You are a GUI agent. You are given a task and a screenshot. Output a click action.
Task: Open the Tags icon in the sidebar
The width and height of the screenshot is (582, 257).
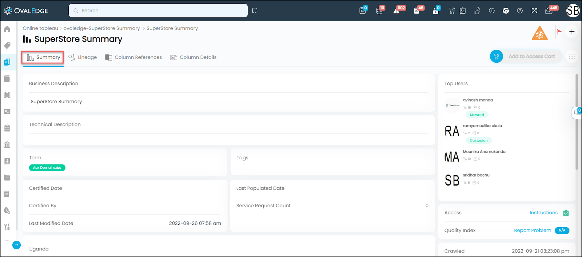coord(7,45)
